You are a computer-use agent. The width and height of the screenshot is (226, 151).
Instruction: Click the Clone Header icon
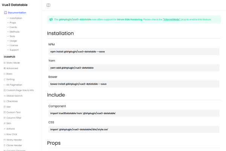(5, 145)
